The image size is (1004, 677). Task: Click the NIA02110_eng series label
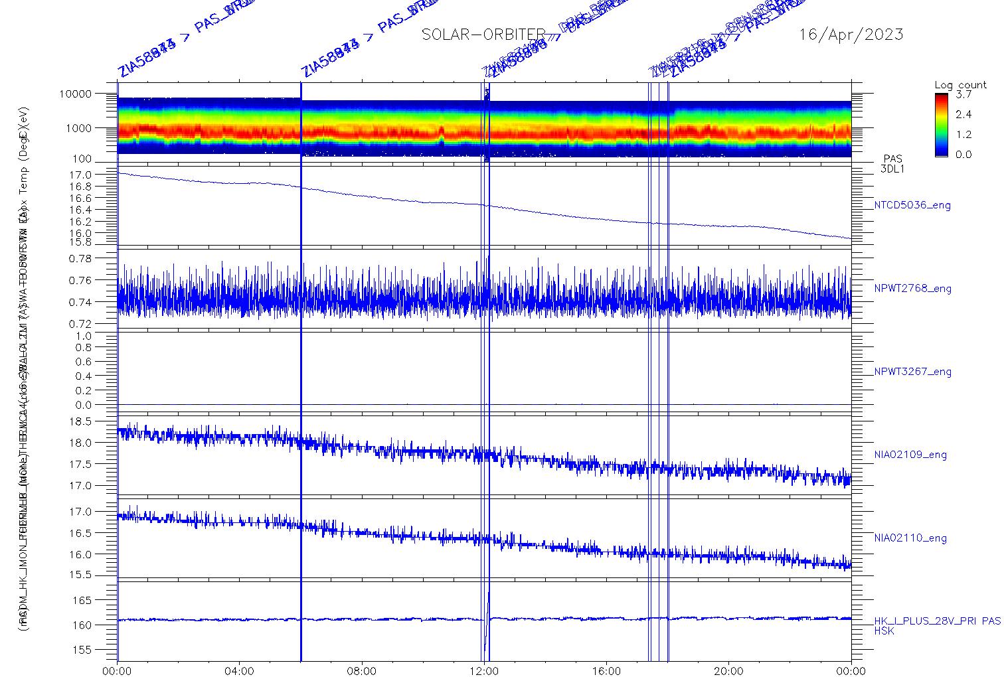tap(910, 538)
